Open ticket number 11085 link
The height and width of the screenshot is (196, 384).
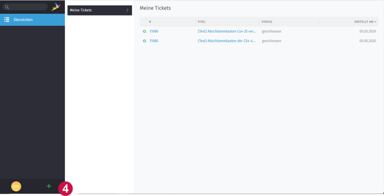tap(154, 41)
